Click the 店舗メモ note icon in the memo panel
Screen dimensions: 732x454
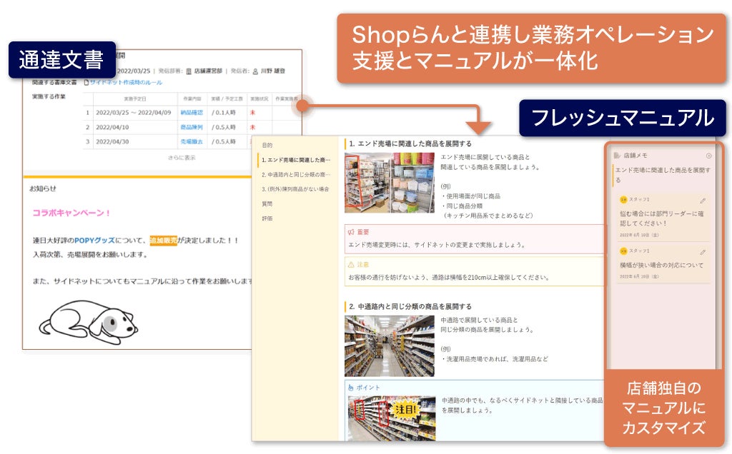click(x=617, y=154)
